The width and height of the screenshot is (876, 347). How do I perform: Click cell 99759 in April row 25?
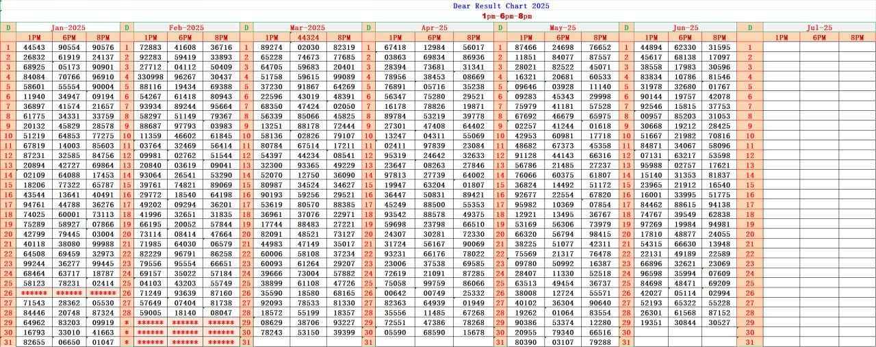[x=435, y=283]
